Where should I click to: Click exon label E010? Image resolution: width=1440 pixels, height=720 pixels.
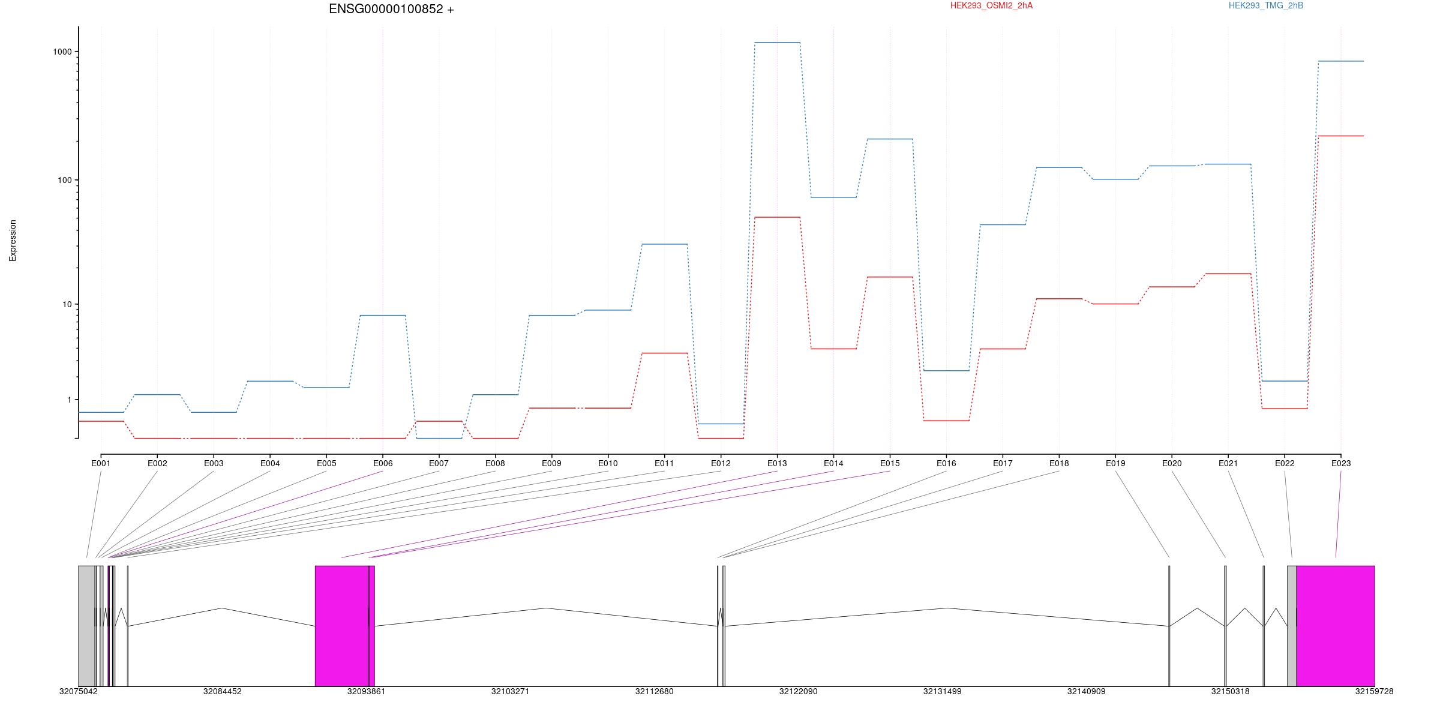click(608, 463)
